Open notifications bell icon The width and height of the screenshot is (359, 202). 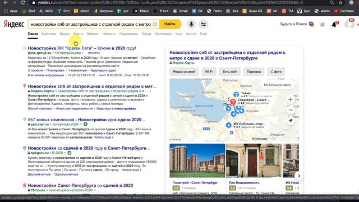334,24
